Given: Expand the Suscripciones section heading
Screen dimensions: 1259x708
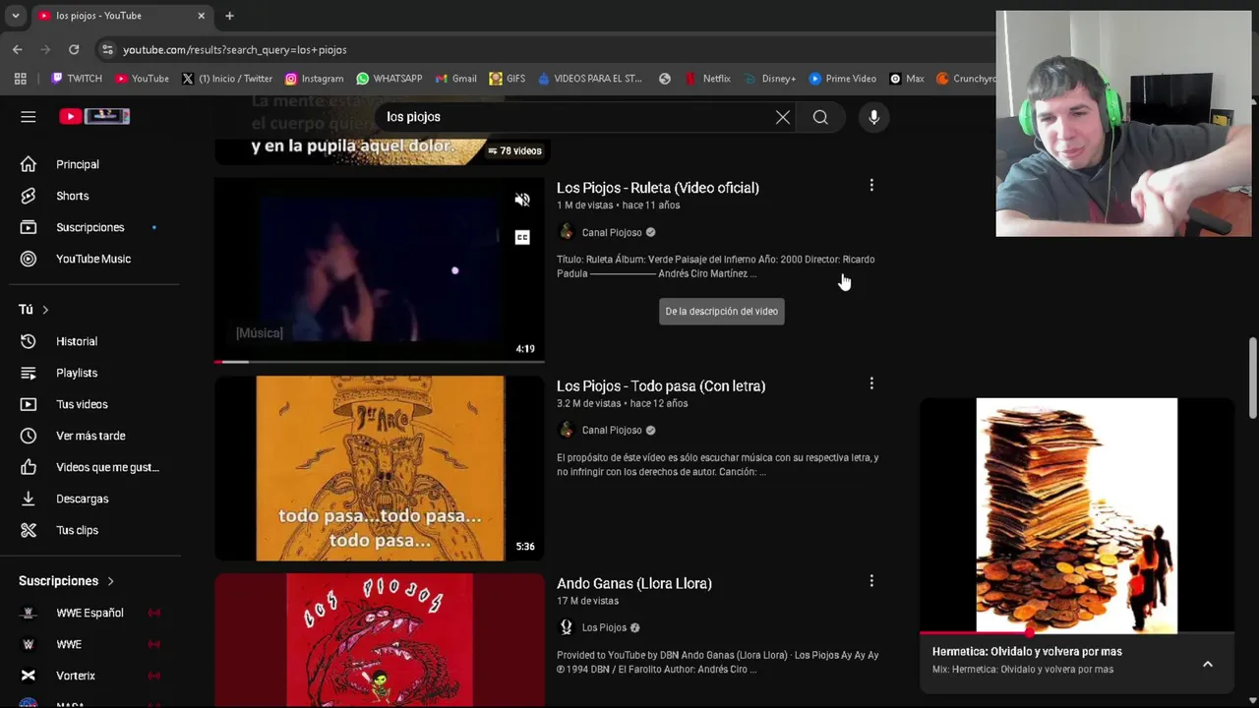Looking at the screenshot, I should pyautogui.click(x=67, y=581).
